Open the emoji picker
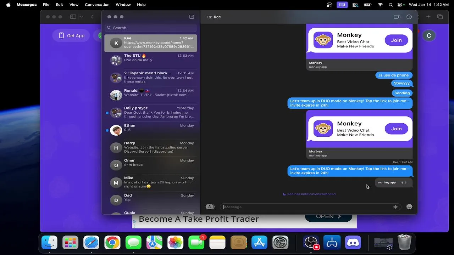 coord(409,207)
